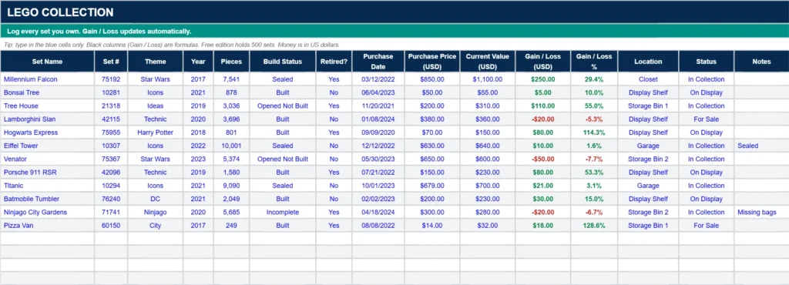The width and height of the screenshot is (789, 285).
Task: Select the Location cell showing Closet
Action: pos(648,79)
